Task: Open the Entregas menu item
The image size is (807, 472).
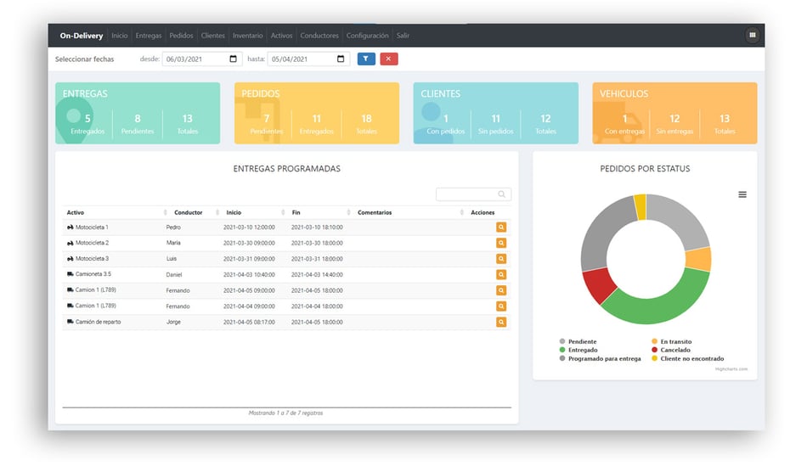Action: point(148,36)
